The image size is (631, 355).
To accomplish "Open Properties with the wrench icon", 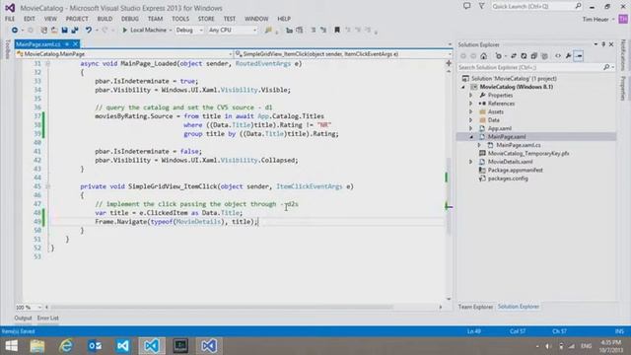I will [568, 56].
